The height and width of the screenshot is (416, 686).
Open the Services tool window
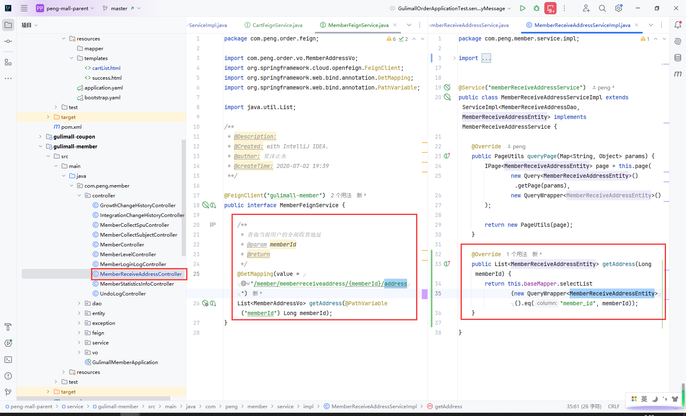click(x=8, y=343)
